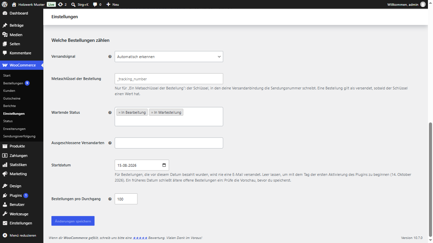Click the Bestellungen pro Durchgang number field
The width and height of the screenshot is (433, 243).
tap(126, 199)
